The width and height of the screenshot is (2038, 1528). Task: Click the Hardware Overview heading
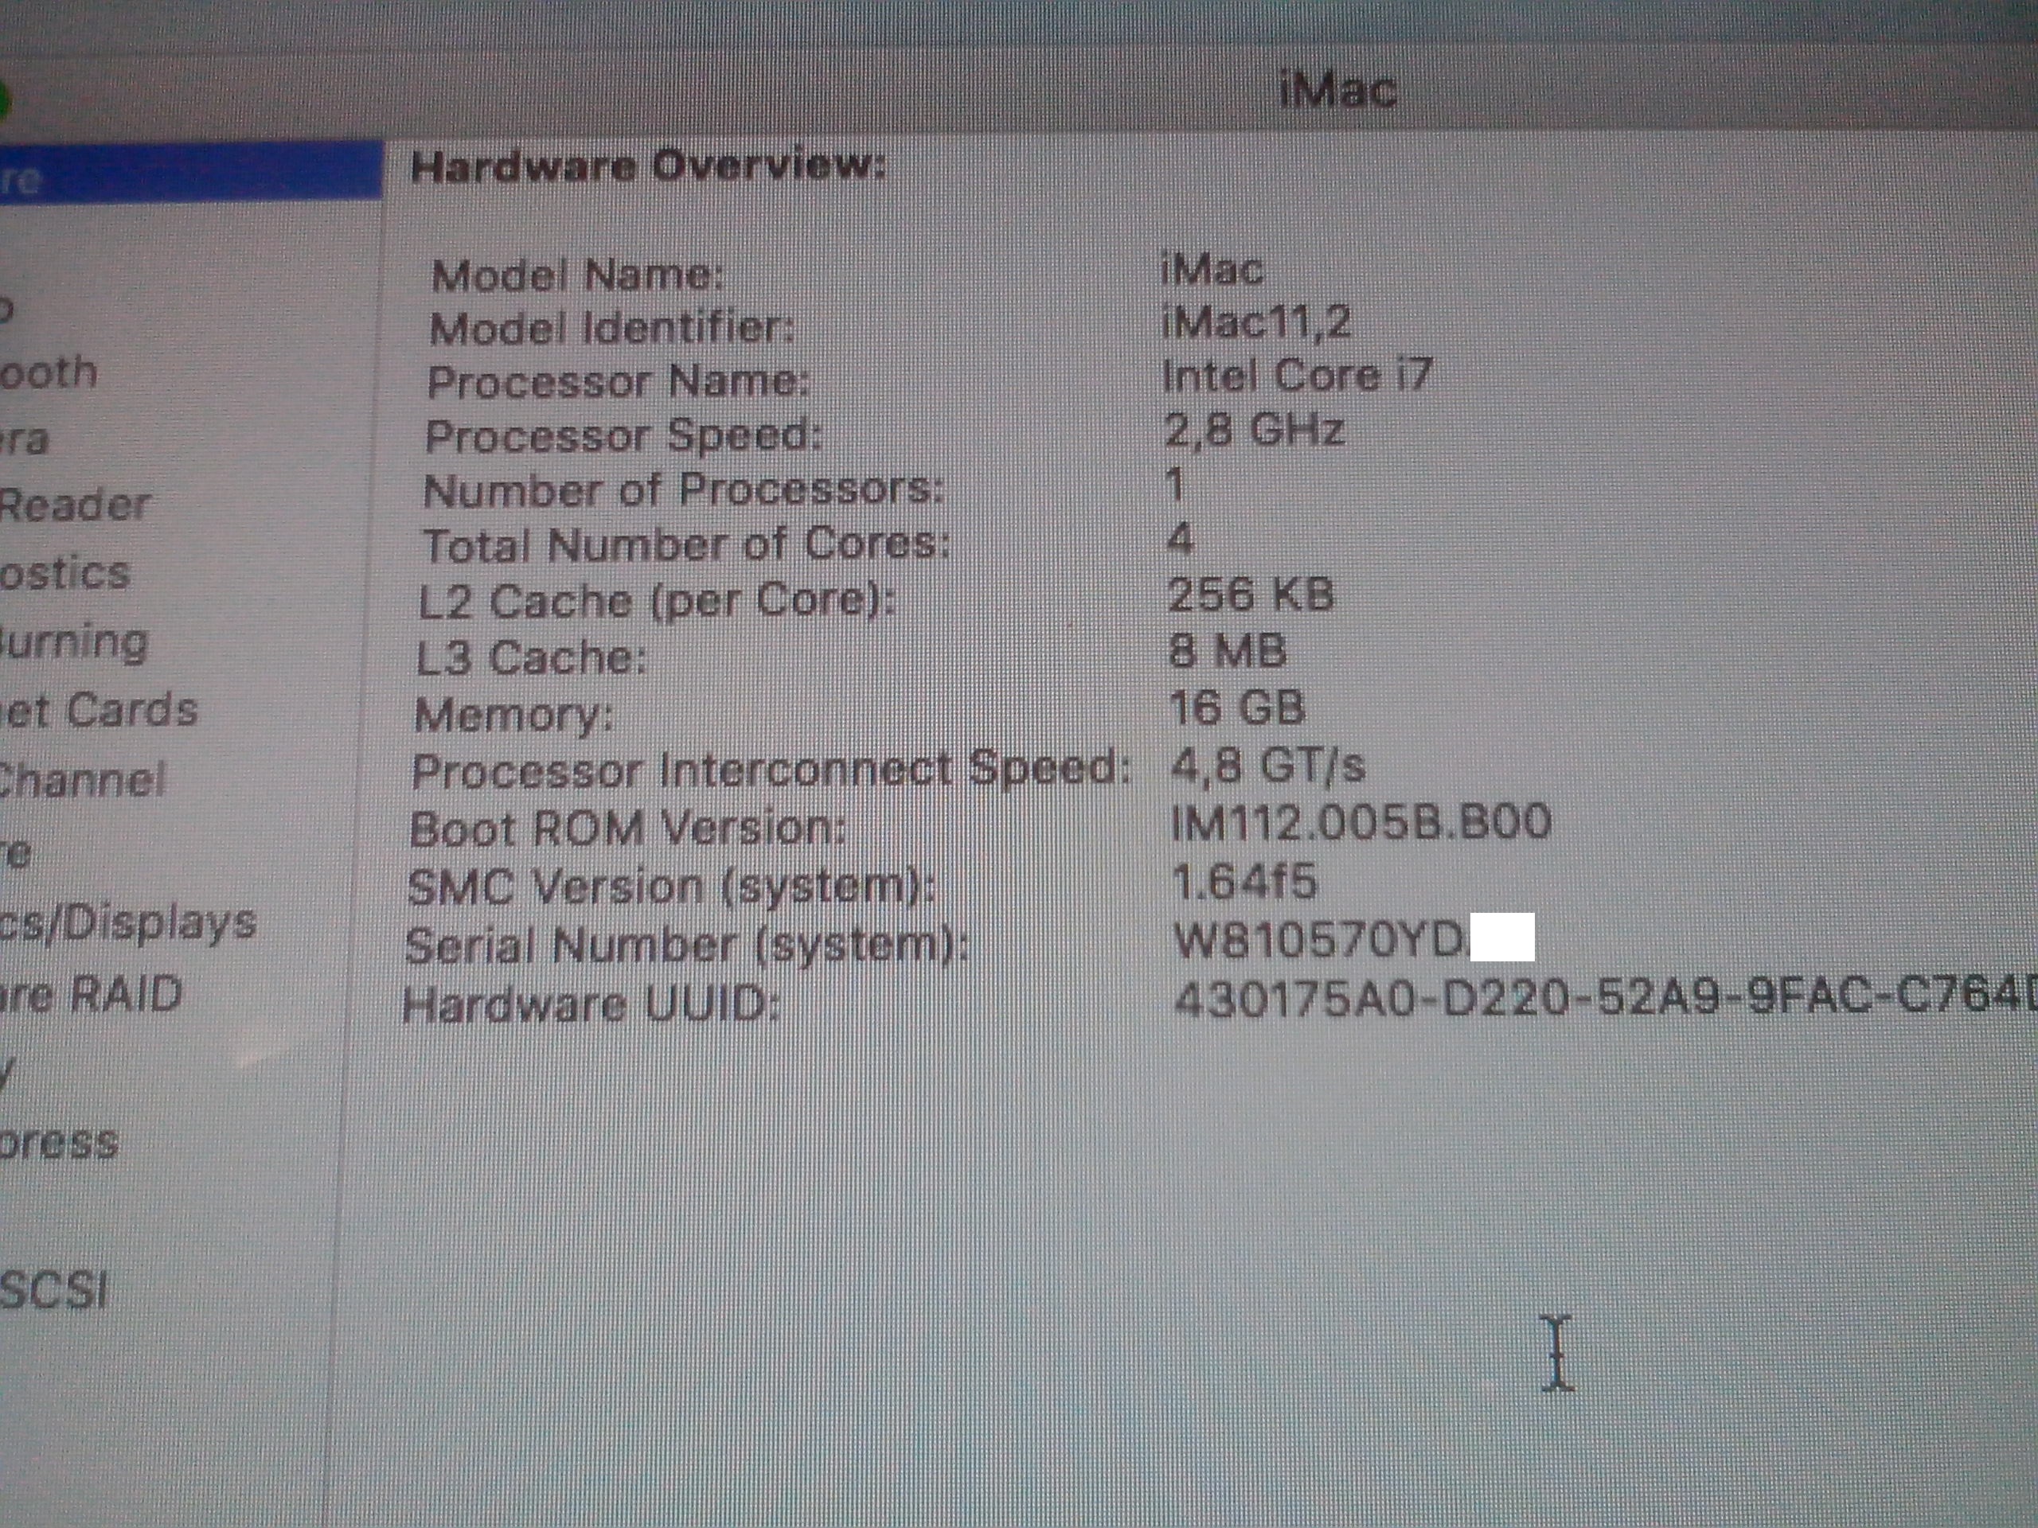648,166
